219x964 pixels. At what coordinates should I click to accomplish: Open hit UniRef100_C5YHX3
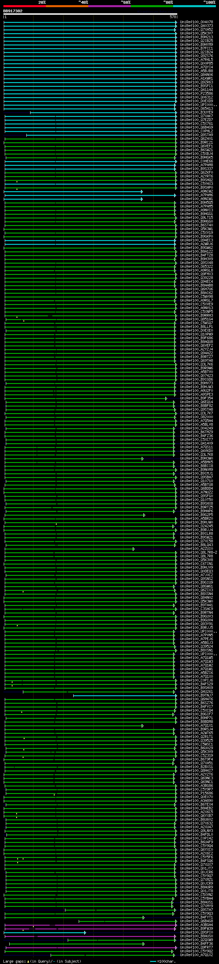pyautogui.click(x=196, y=184)
